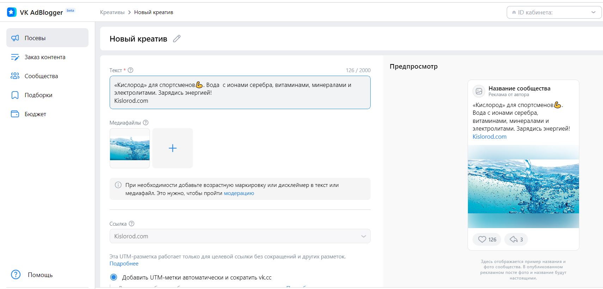Click into the creative text field
The width and height of the screenshot is (603, 289).
click(240, 93)
